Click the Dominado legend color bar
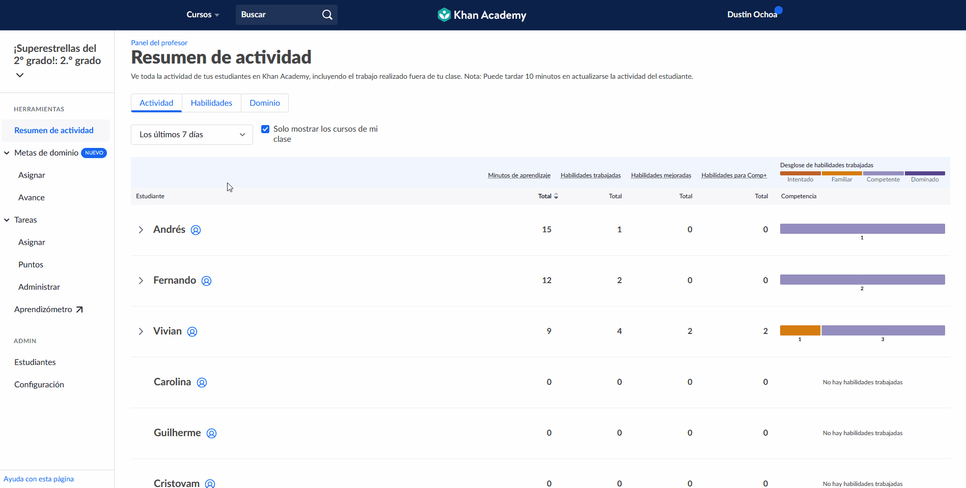 point(925,173)
